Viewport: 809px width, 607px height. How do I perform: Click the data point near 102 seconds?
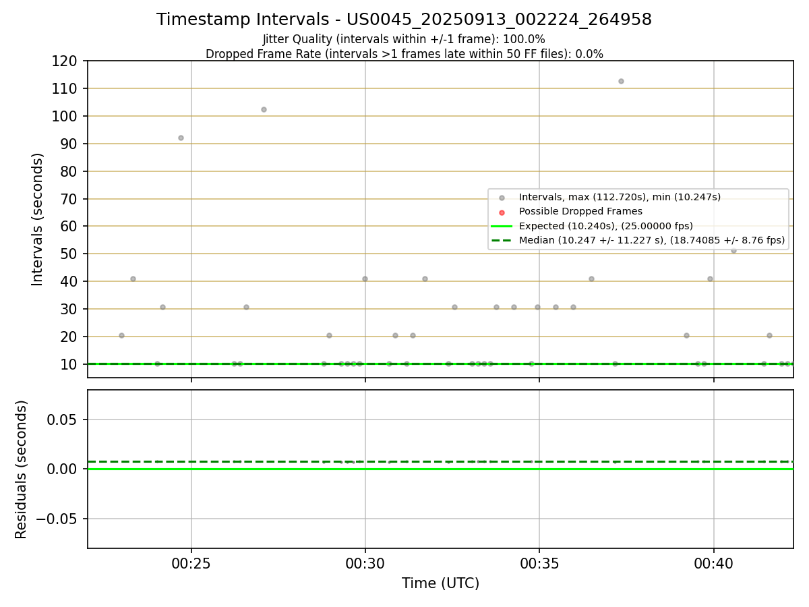[264, 109]
